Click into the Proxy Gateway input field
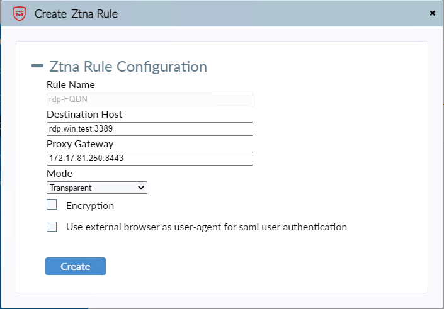The image size is (444, 309). click(x=149, y=158)
